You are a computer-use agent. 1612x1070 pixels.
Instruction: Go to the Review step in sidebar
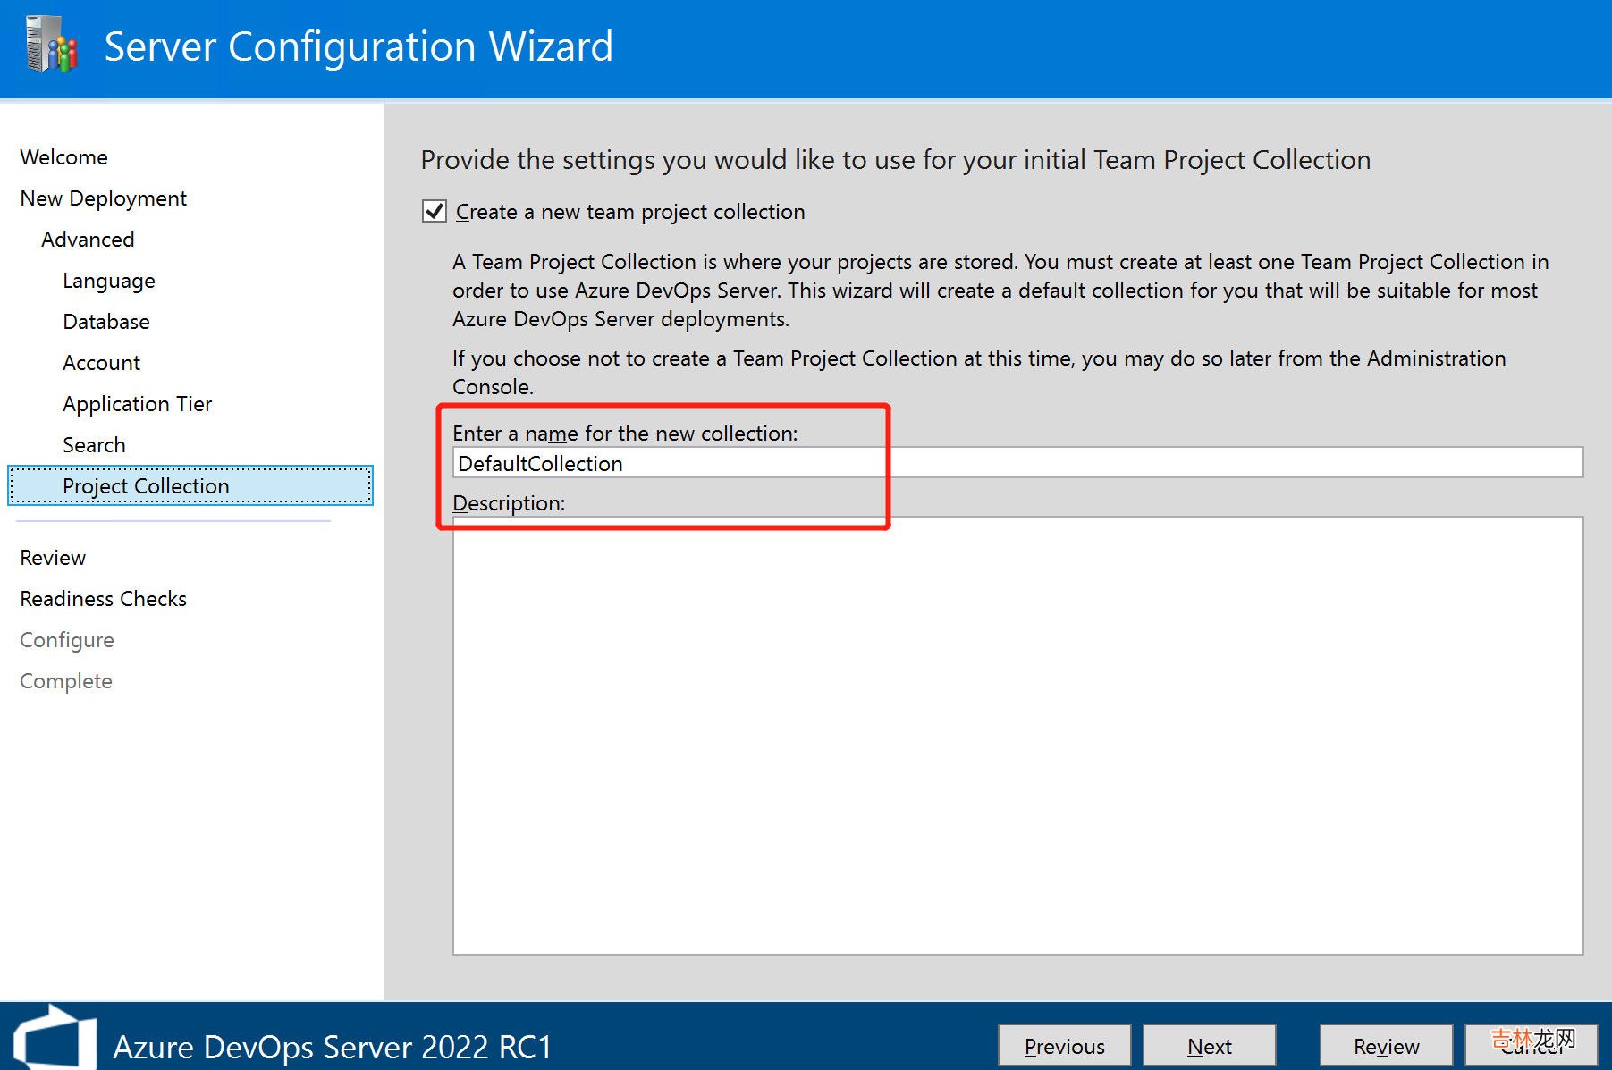point(53,558)
